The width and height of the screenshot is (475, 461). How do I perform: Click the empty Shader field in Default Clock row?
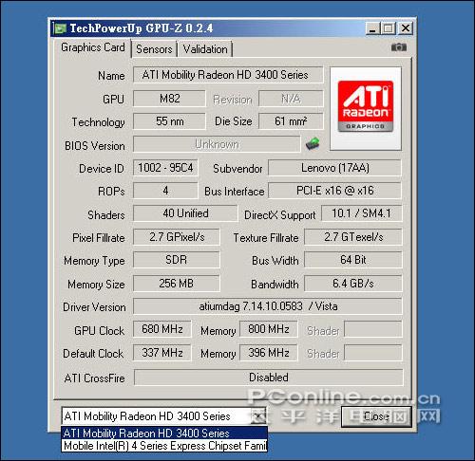click(373, 353)
